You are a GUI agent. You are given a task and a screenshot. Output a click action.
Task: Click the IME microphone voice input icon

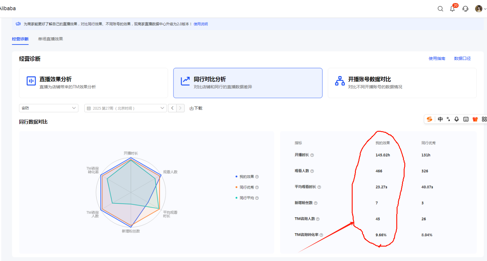point(457,119)
